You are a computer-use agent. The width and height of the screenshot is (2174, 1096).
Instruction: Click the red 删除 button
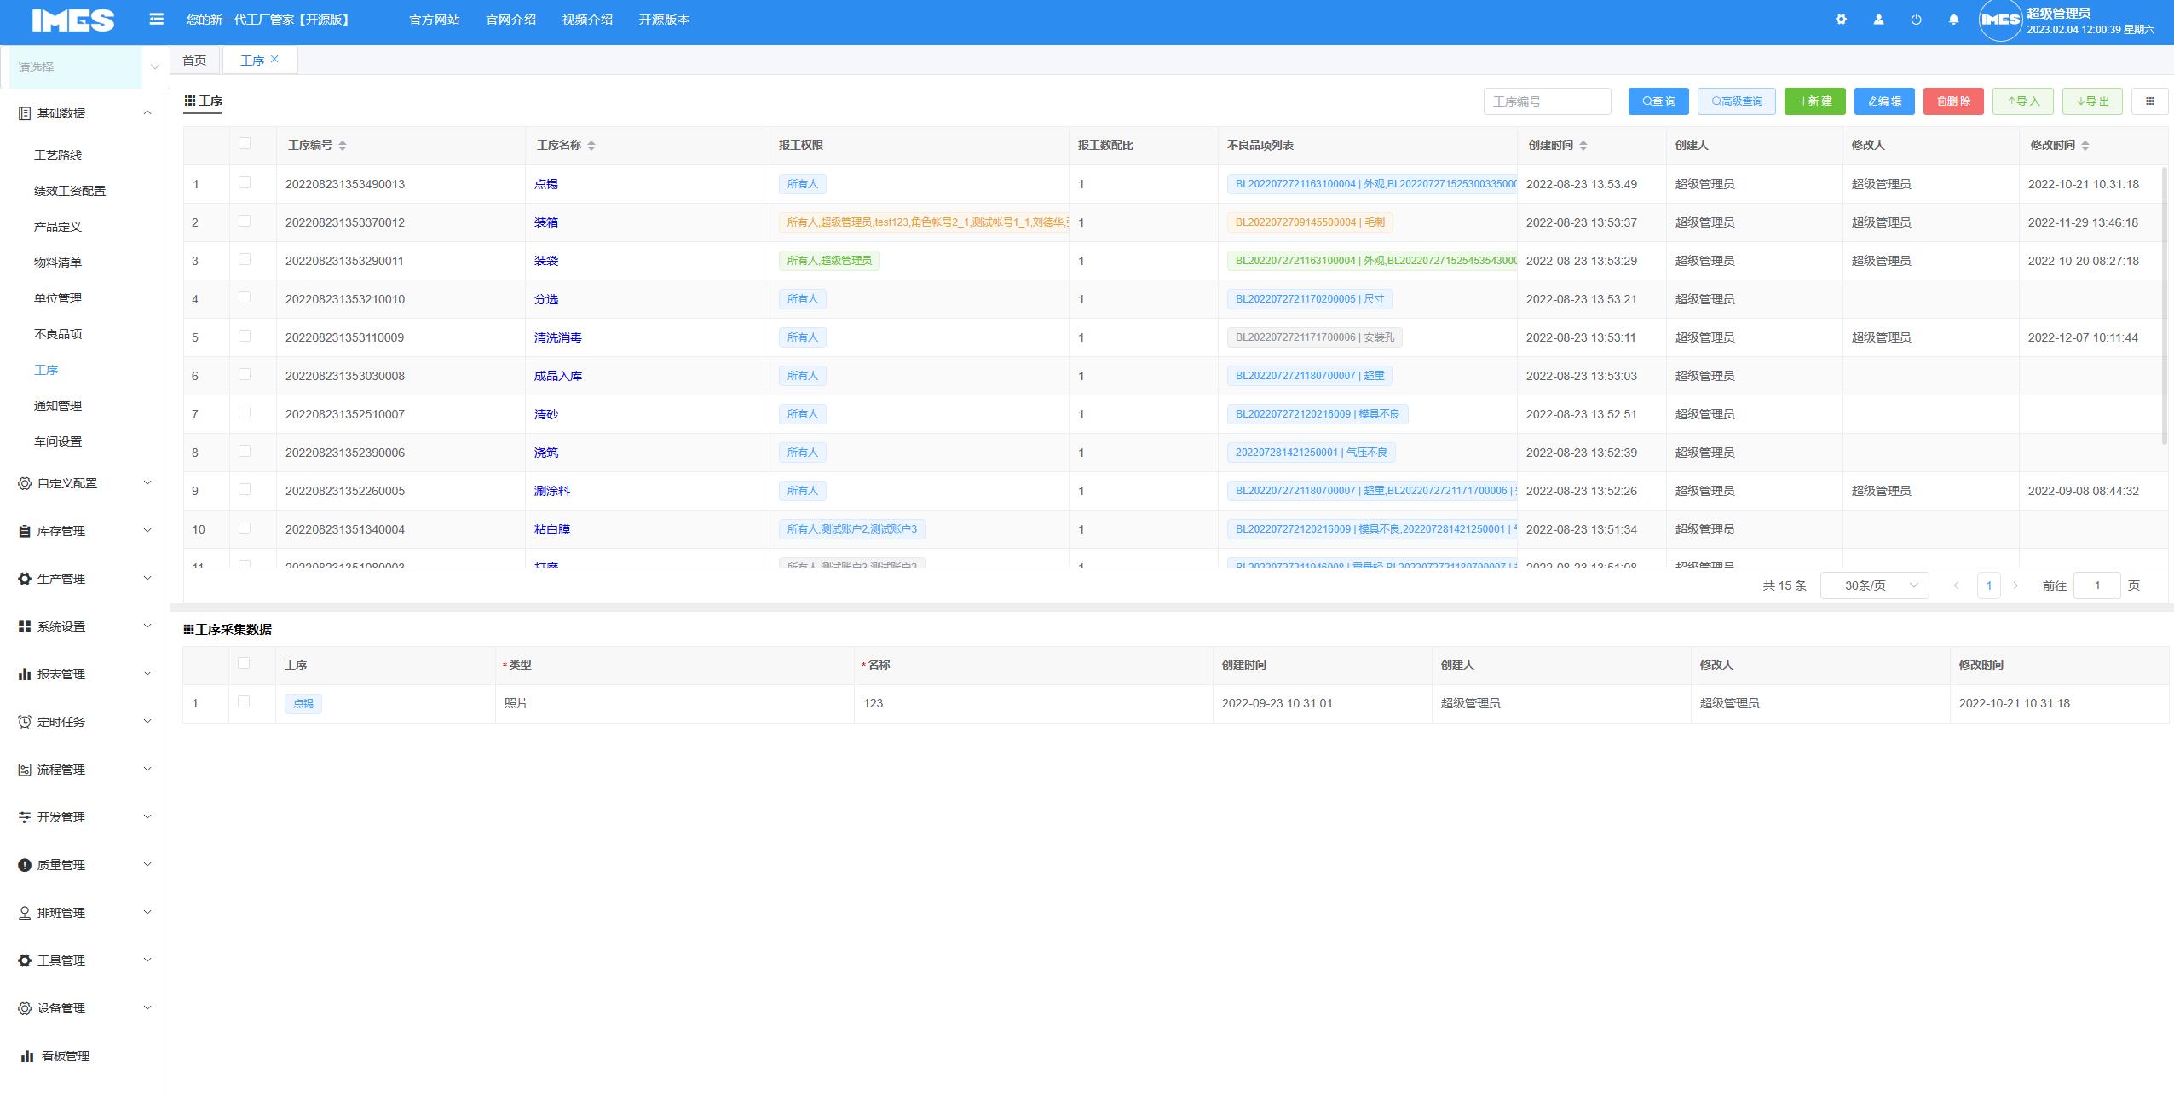point(1953,101)
